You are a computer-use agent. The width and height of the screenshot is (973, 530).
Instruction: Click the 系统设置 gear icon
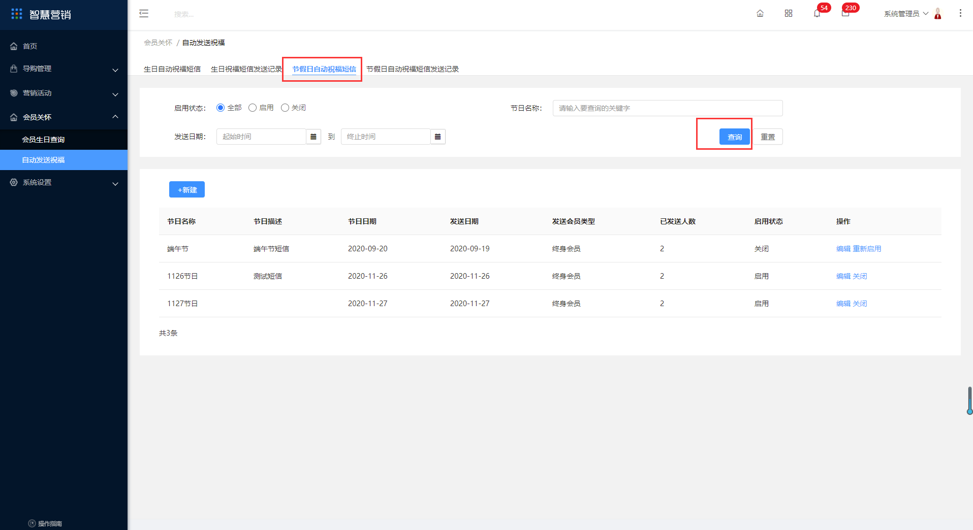click(x=14, y=182)
